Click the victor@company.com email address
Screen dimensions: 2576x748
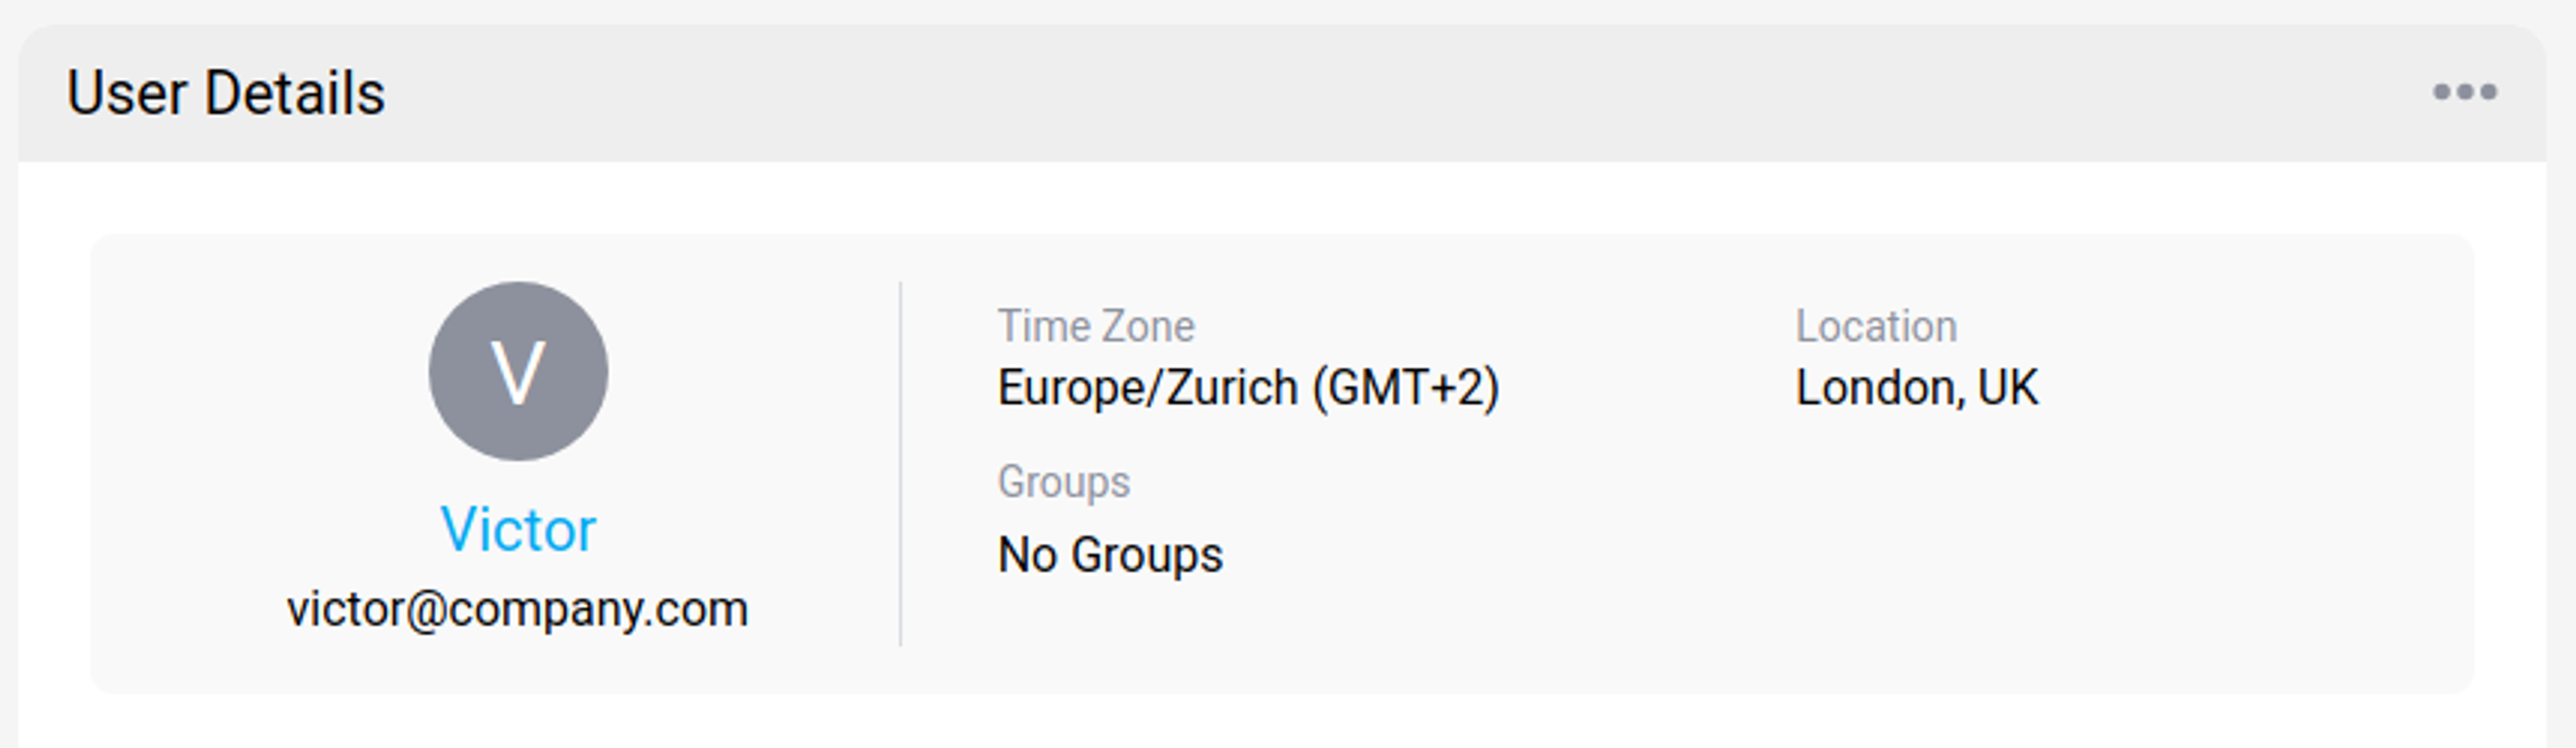[x=517, y=609]
